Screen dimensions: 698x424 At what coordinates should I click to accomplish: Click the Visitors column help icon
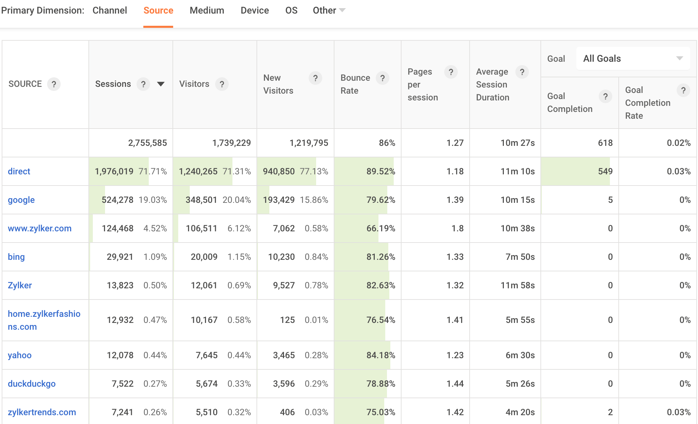click(x=222, y=84)
